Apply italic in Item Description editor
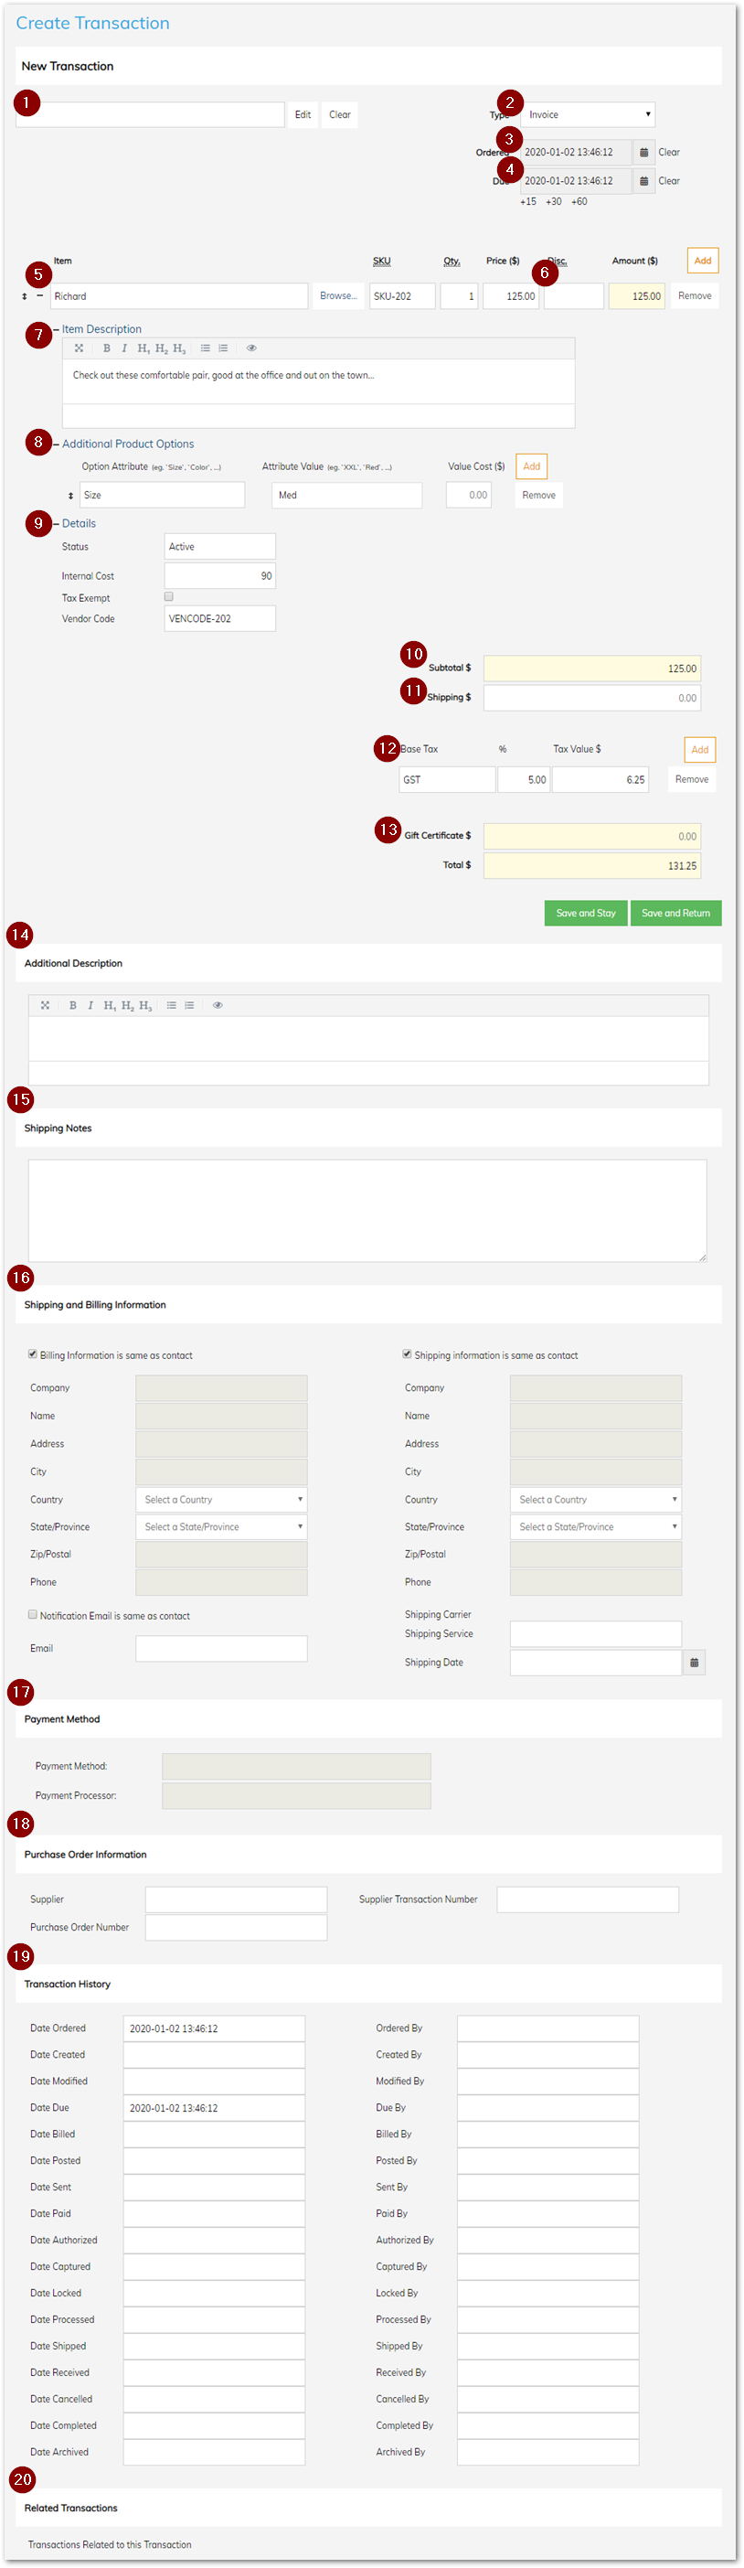 coord(123,348)
